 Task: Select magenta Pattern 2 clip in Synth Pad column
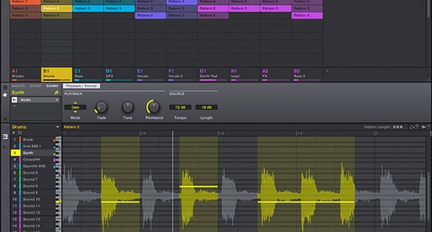[213, 9]
